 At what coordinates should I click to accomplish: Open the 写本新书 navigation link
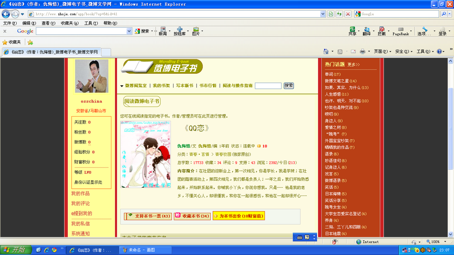pos(184,86)
